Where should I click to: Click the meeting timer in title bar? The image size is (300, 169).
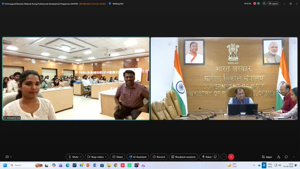[x=247, y=4]
